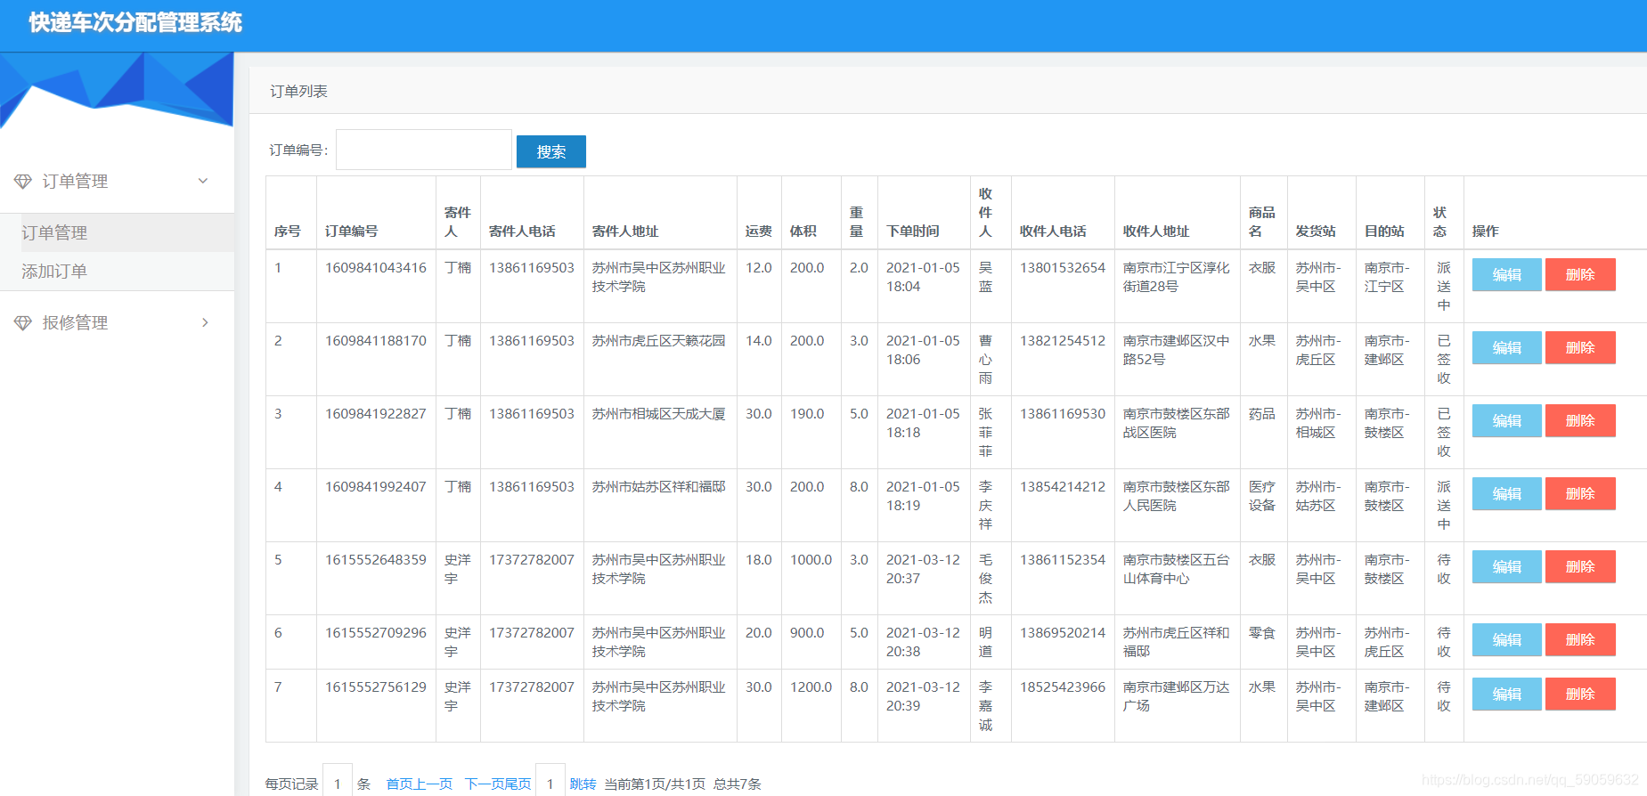Click volume value 1200.0
The width and height of the screenshot is (1647, 796).
coord(811,687)
